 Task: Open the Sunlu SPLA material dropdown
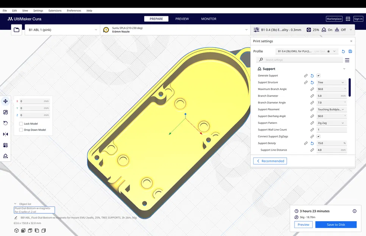click(175, 30)
